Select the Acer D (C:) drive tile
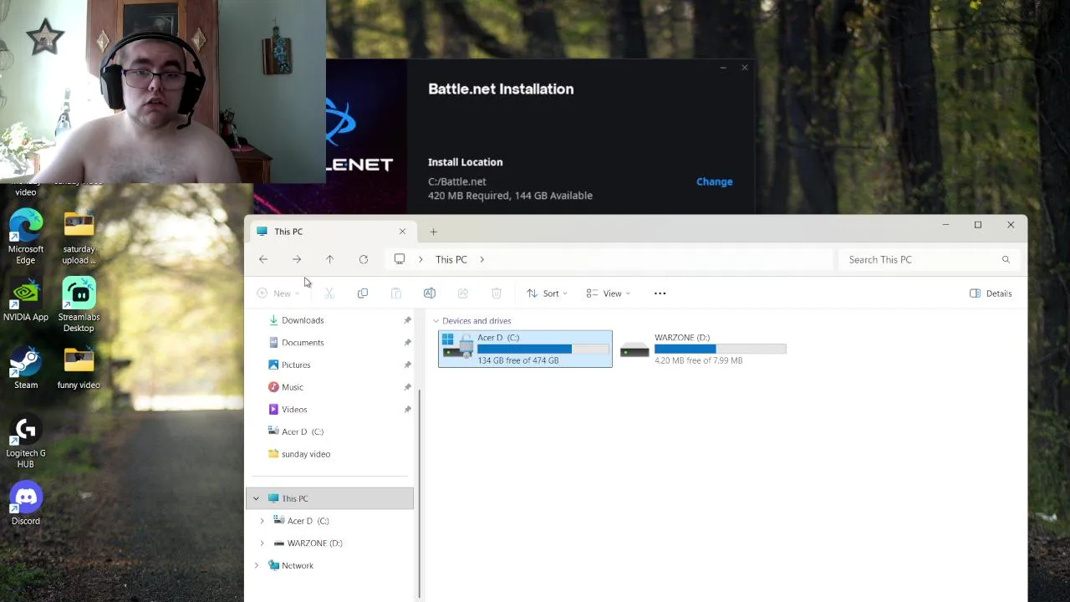The image size is (1070, 602). 525,349
